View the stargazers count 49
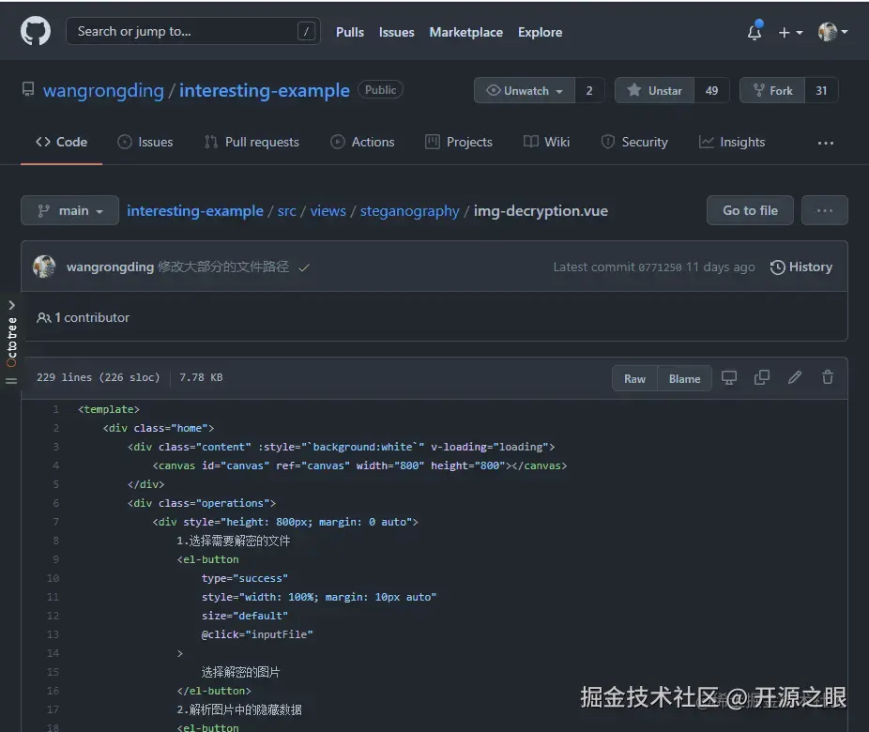Image resolution: width=869 pixels, height=732 pixels. pyautogui.click(x=711, y=90)
